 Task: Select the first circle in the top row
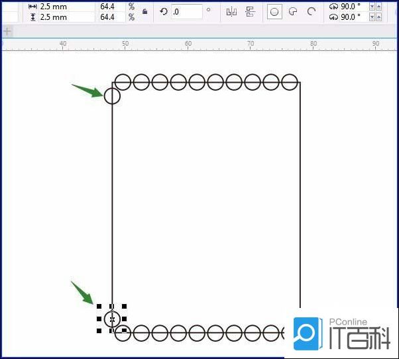coord(123,82)
